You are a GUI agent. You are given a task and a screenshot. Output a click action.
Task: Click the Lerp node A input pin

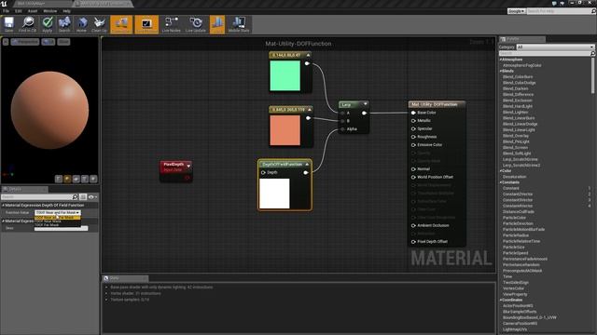click(x=342, y=114)
